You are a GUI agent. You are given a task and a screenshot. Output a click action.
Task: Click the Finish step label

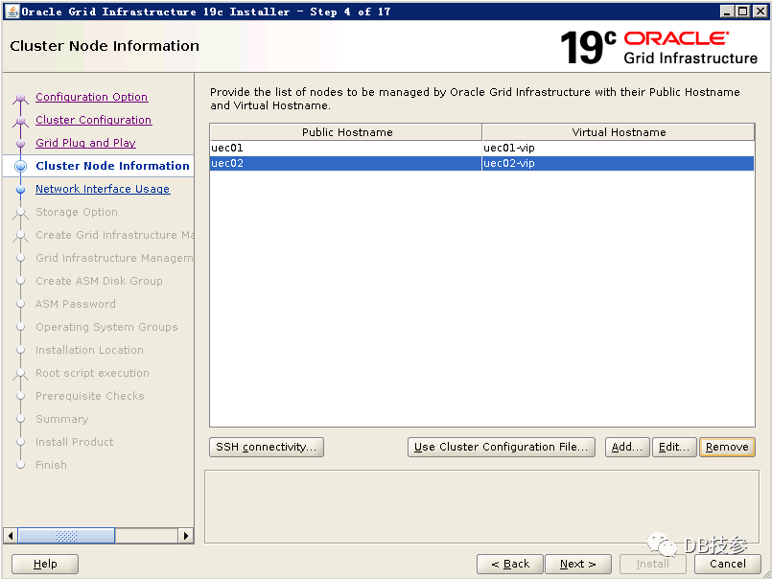point(51,465)
